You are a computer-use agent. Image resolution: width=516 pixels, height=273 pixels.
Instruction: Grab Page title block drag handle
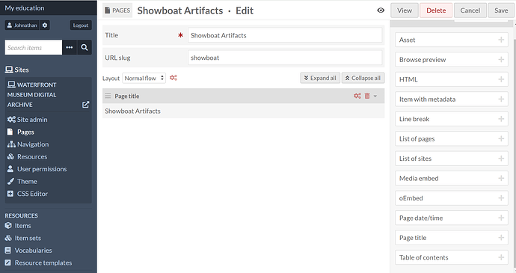pyautogui.click(x=108, y=96)
